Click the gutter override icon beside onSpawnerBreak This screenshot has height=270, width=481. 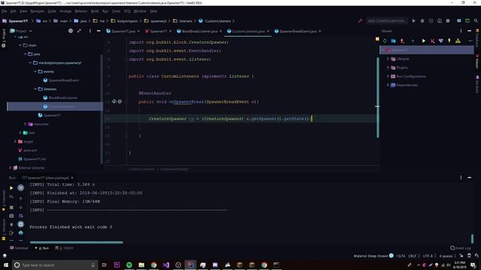113,101
